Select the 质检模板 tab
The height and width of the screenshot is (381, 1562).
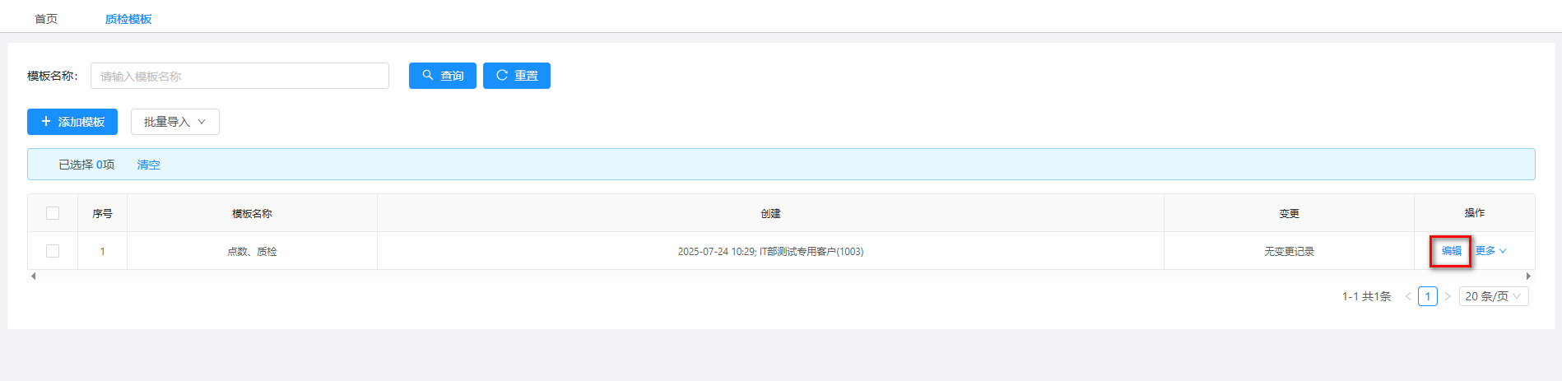point(128,19)
